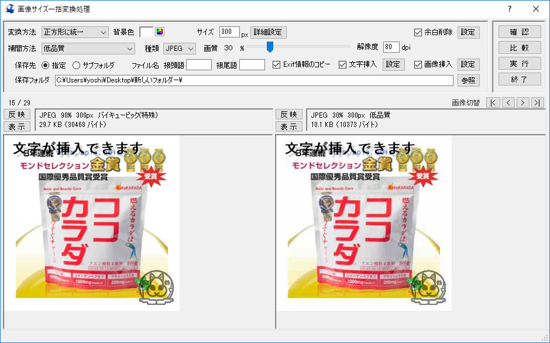Click the 接頭語 input field
This screenshot has width=550, height=343.
199,65
